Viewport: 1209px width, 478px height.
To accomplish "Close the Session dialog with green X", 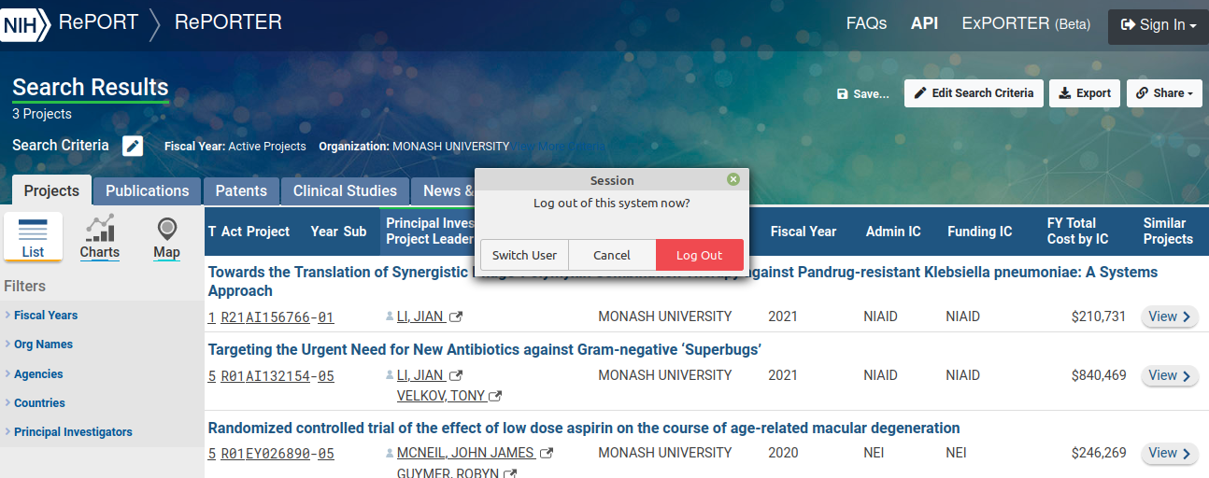I will 733,179.
